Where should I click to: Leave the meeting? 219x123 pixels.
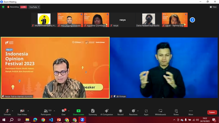[212, 112]
